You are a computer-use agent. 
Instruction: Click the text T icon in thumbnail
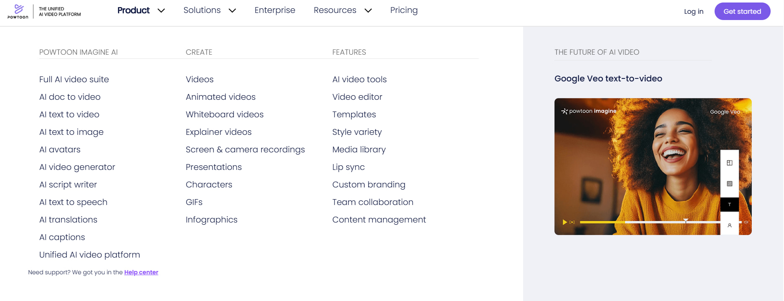click(x=730, y=205)
